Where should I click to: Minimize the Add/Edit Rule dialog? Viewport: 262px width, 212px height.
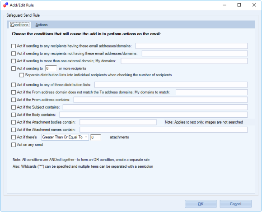tap(225, 5)
